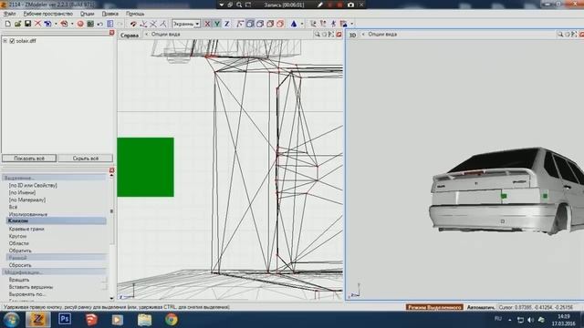This screenshot has height=328, width=584.
Task: Create a new file with the blank page icon
Action: coord(8,24)
